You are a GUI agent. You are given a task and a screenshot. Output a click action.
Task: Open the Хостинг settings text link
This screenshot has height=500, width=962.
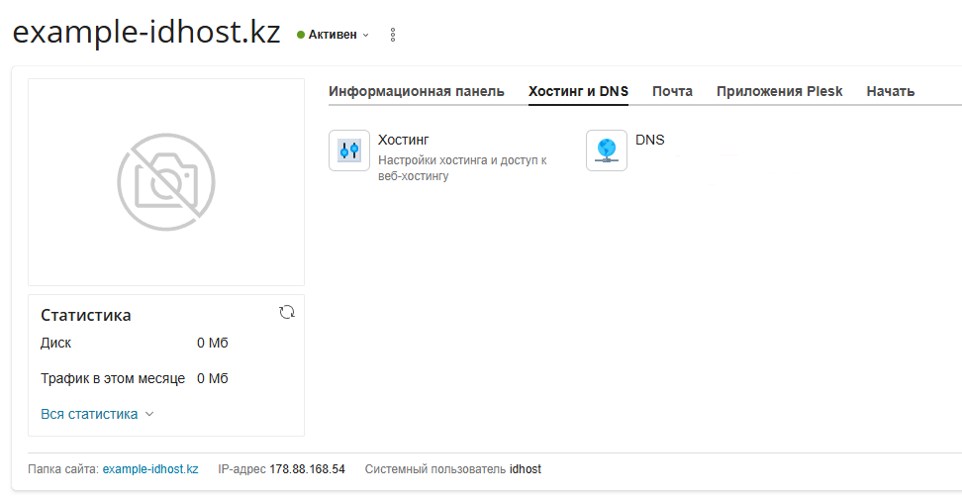pyautogui.click(x=404, y=141)
